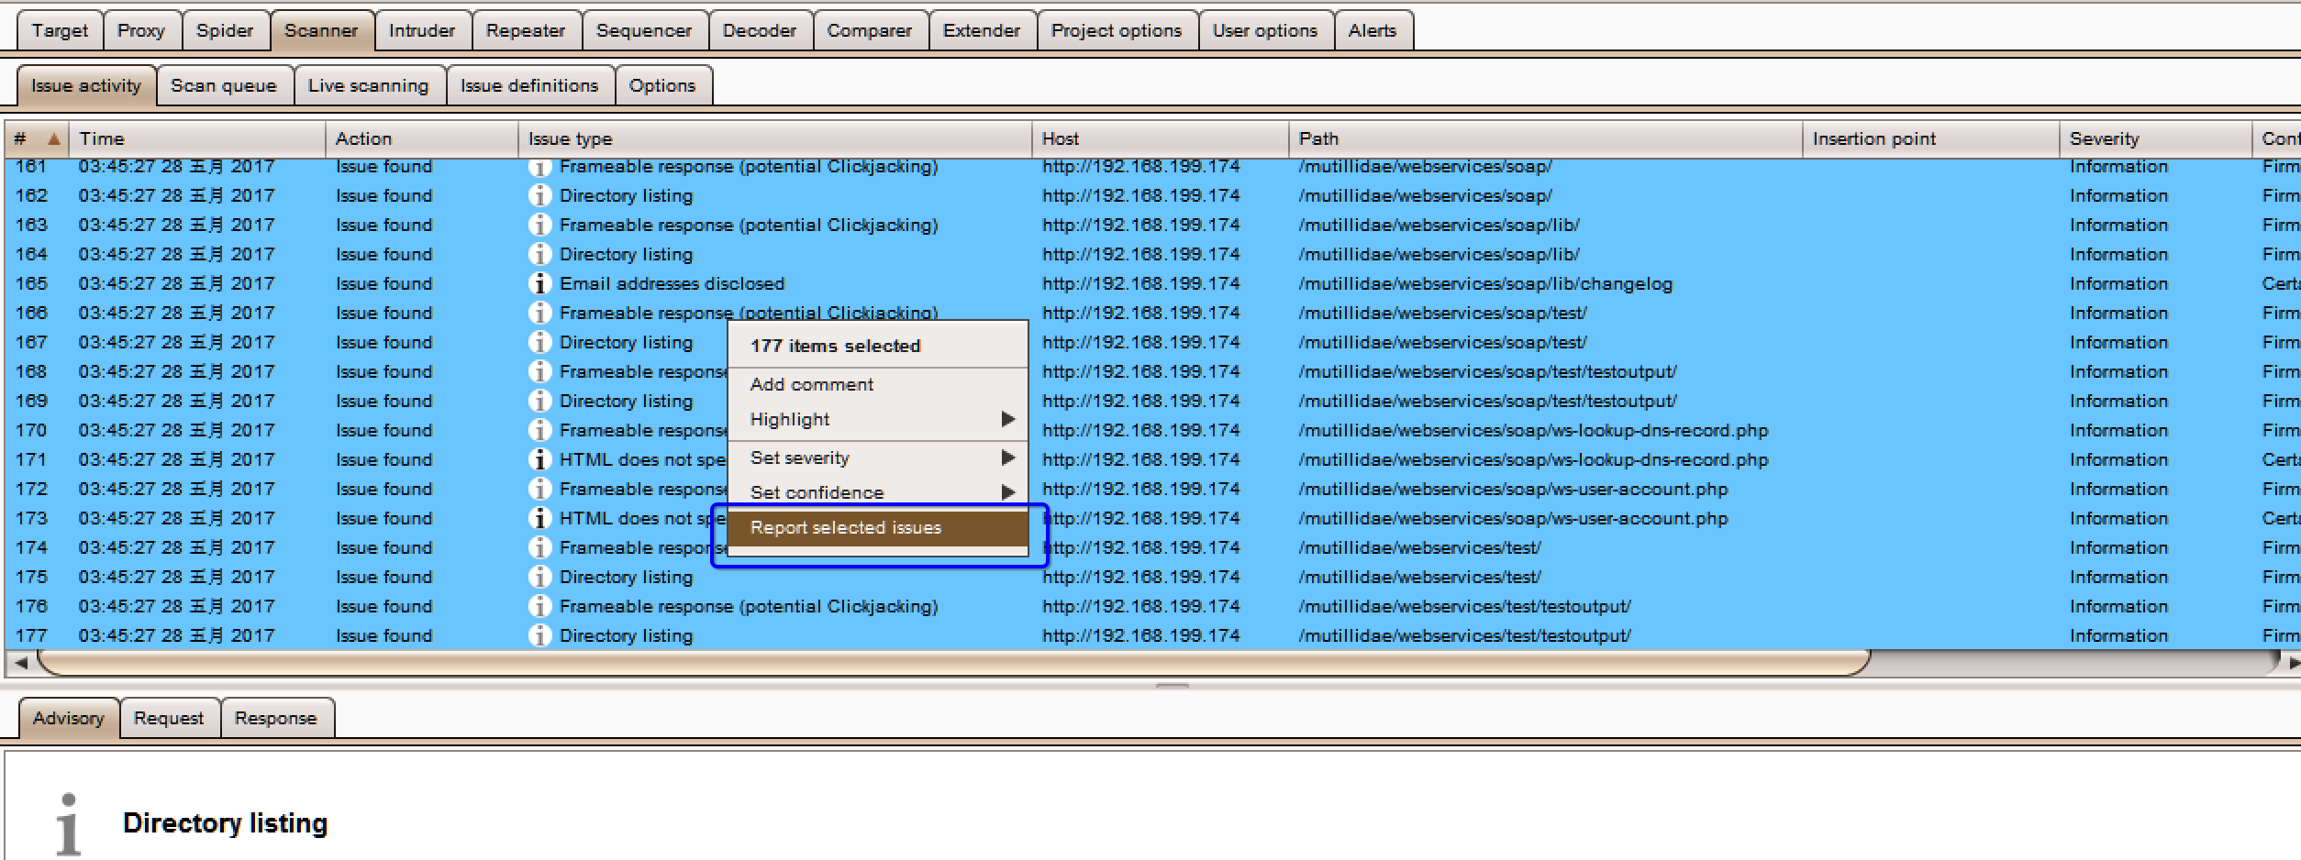Click the info icon in row 163
The image size is (2301, 860).
pos(540,225)
